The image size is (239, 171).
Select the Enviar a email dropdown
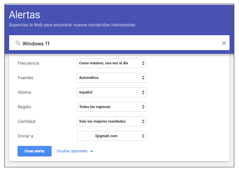[x=112, y=136]
